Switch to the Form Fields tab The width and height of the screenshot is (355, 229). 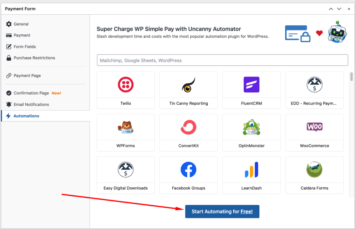[25, 47]
